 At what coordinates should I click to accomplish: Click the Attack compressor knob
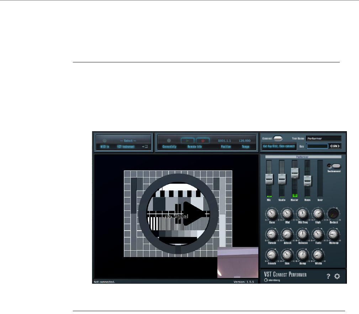287,235
